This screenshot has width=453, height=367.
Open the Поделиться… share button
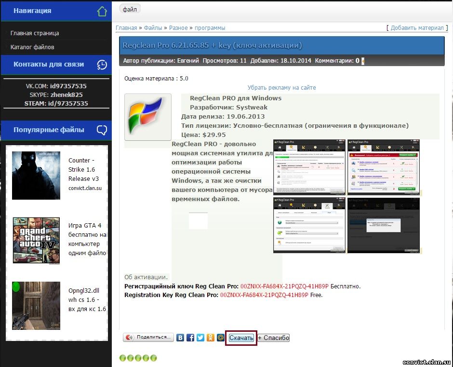[x=148, y=337]
